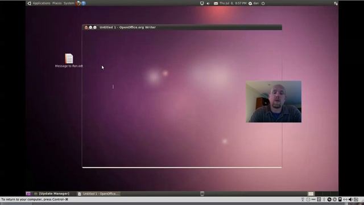
Task: Select the workspace switcher's first workspace
Action: [311, 194]
